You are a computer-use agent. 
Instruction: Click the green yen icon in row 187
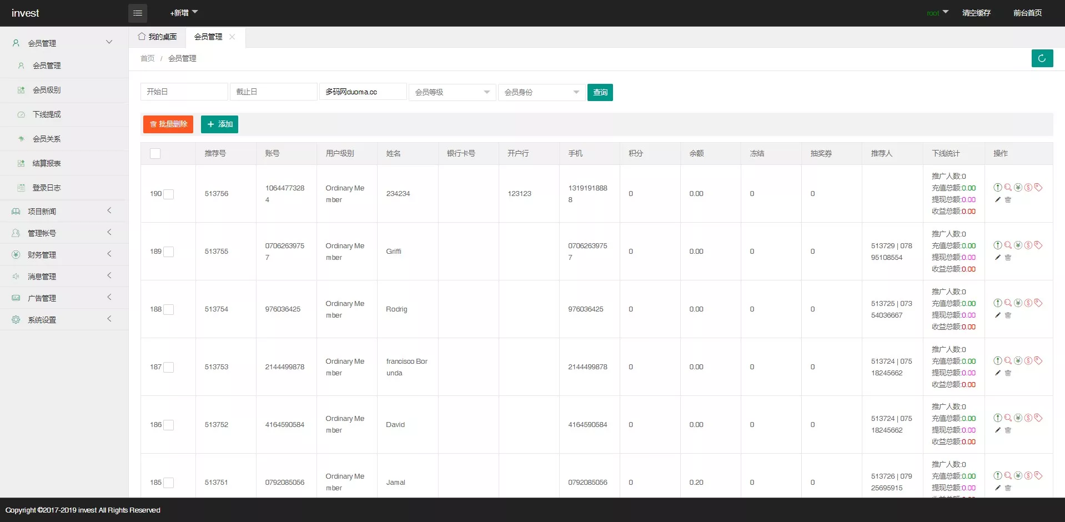click(1018, 361)
